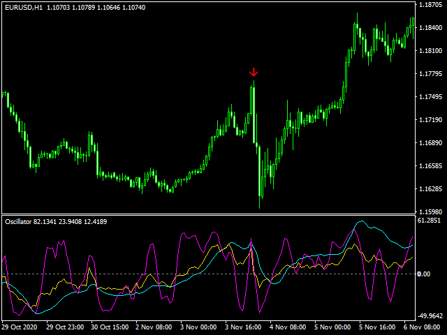Click the red sell signal arrow
The height and width of the screenshot is (335, 447).
254,72
